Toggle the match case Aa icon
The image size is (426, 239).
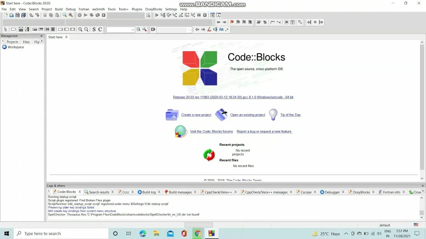point(221,29)
